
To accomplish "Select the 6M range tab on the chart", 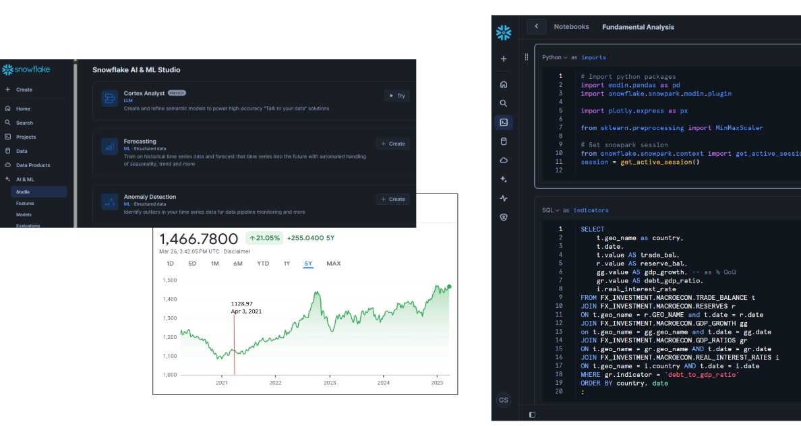I will (x=237, y=264).
